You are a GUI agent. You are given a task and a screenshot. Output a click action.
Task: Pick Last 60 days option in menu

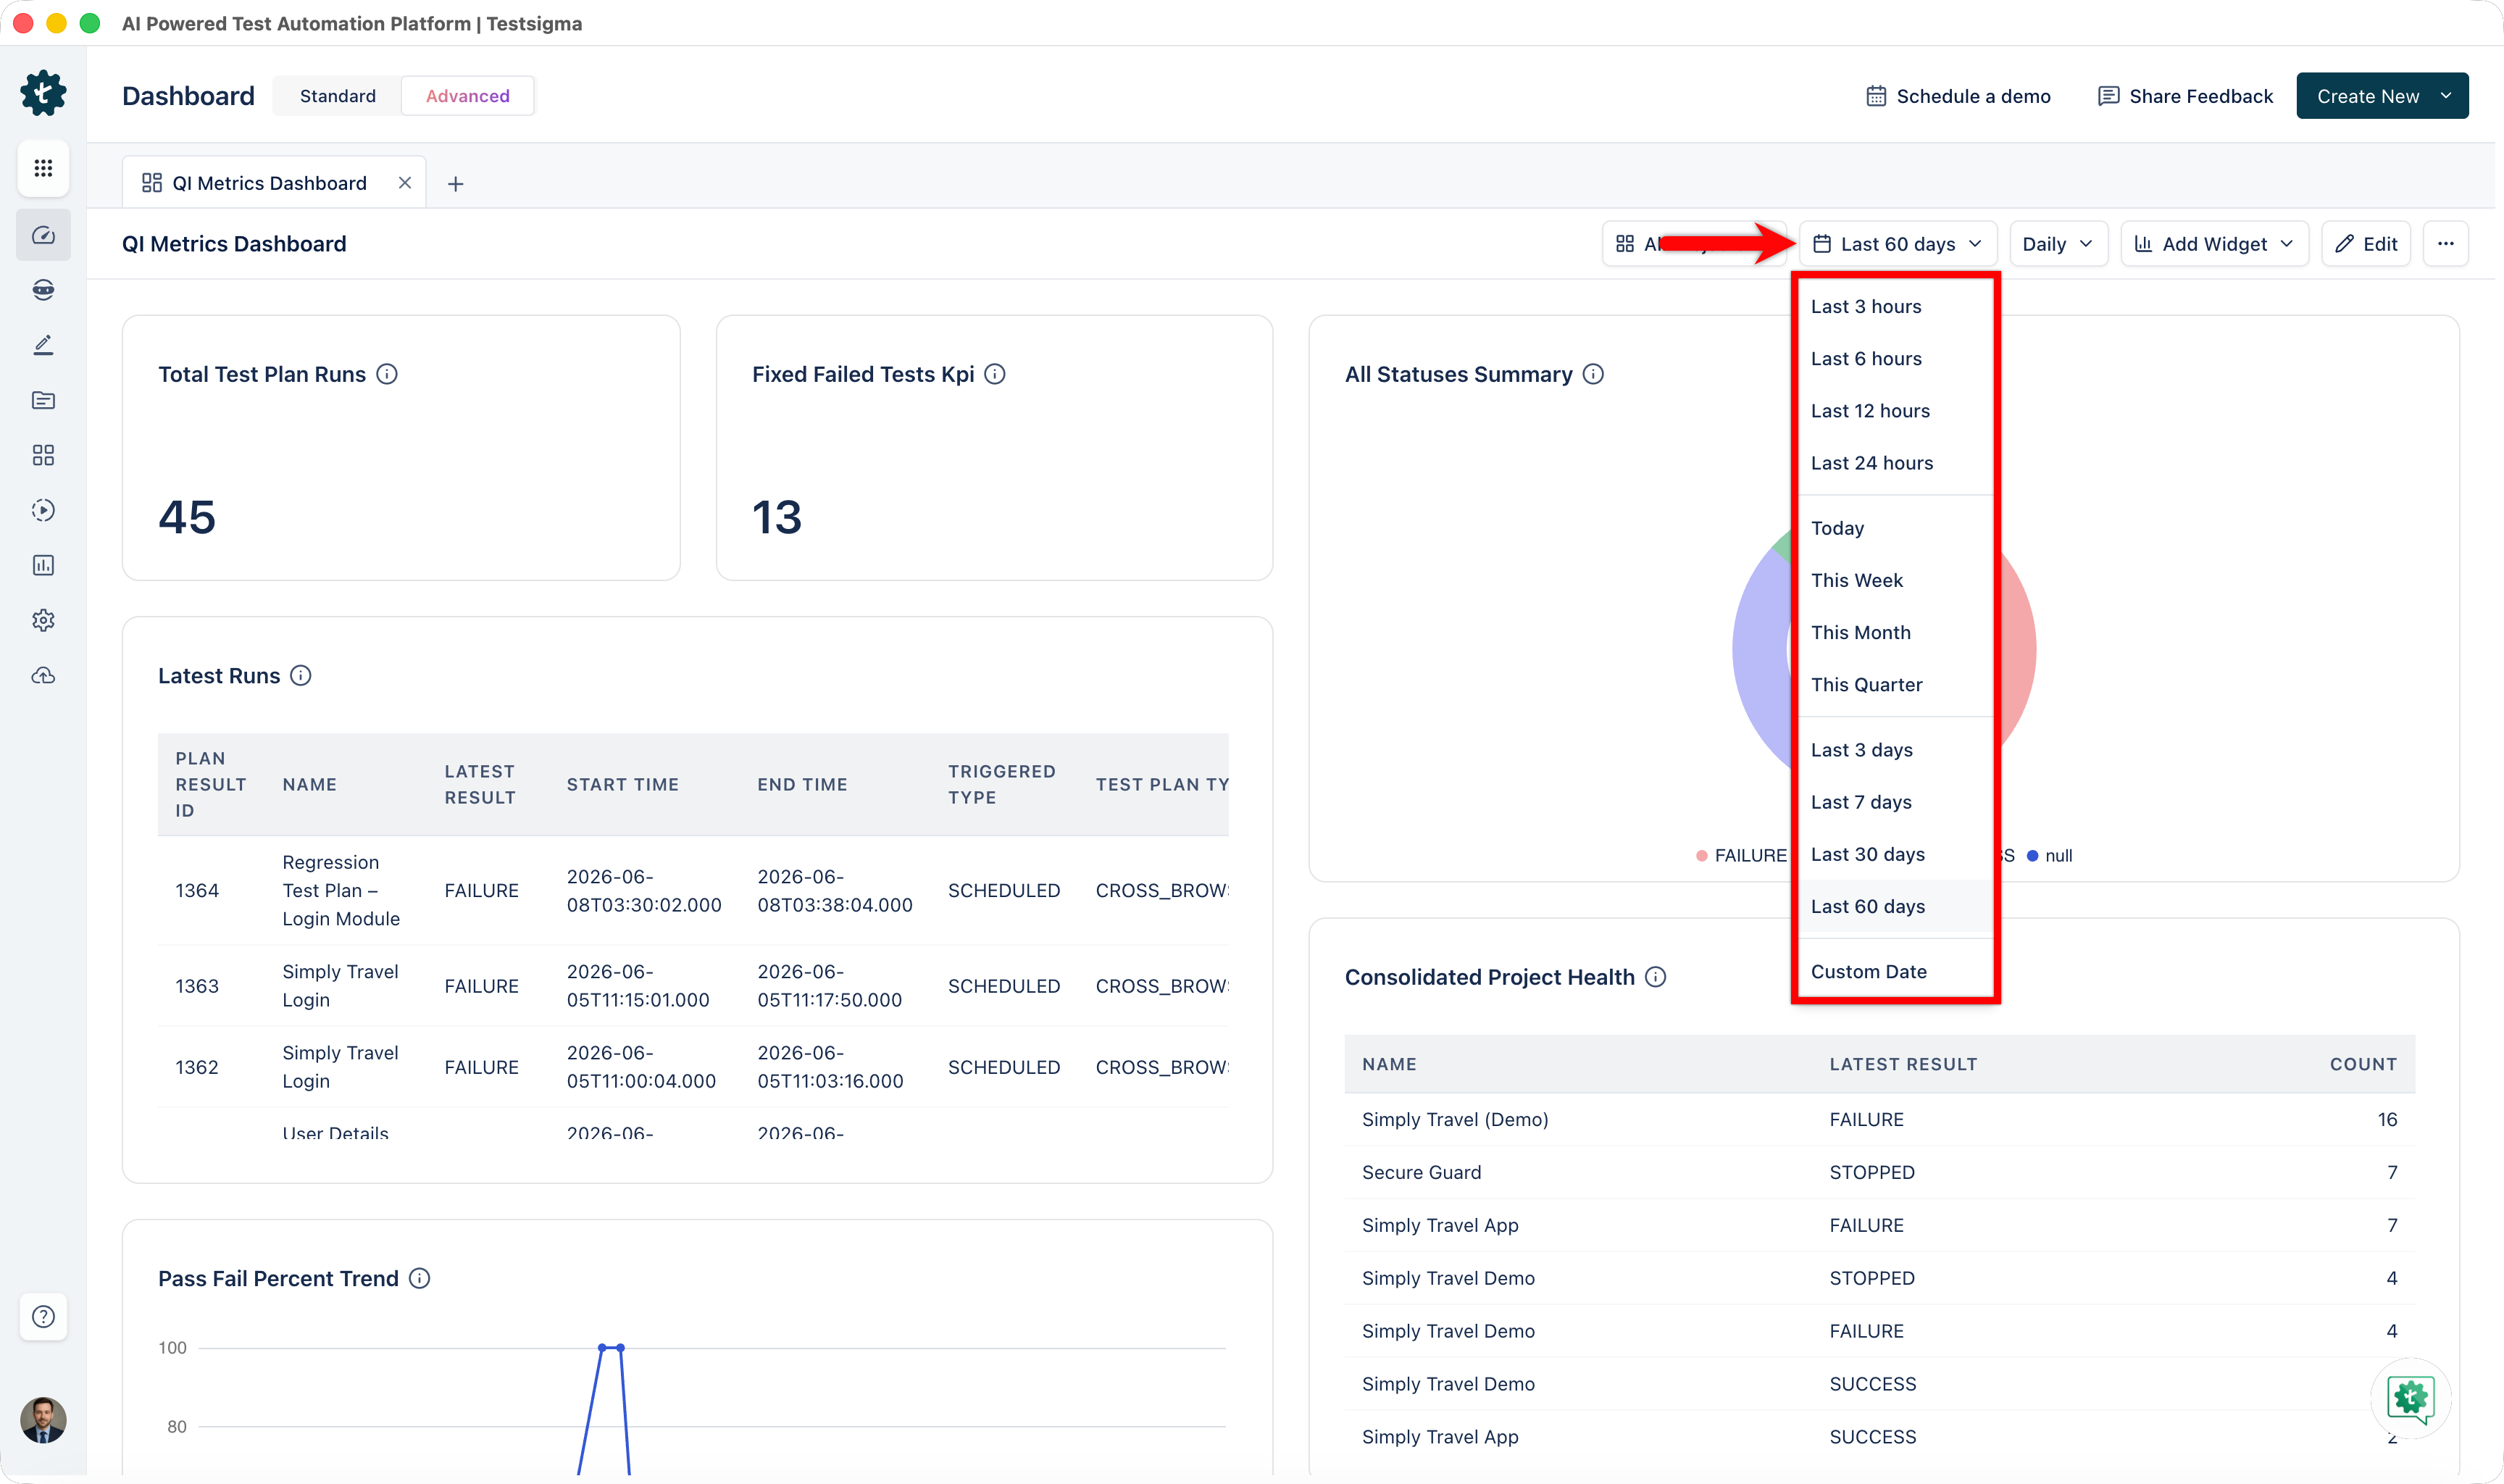[x=1895, y=906]
